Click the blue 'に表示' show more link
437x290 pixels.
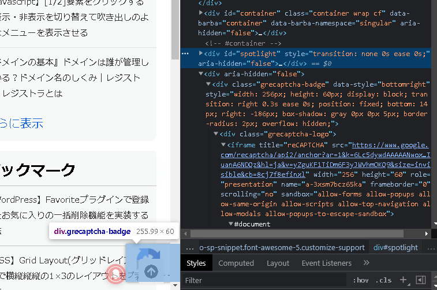(21, 123)
